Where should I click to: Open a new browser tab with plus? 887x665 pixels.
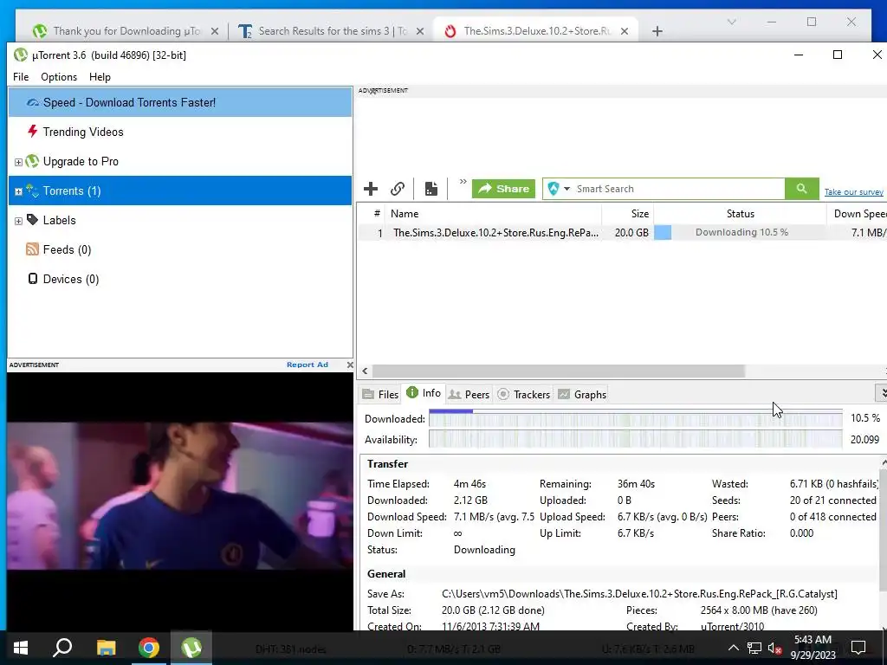pos(657,31)
